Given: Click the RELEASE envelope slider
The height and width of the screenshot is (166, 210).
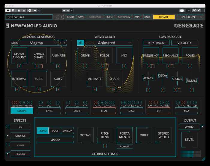Looking at the screenshot, I should 192,80.
